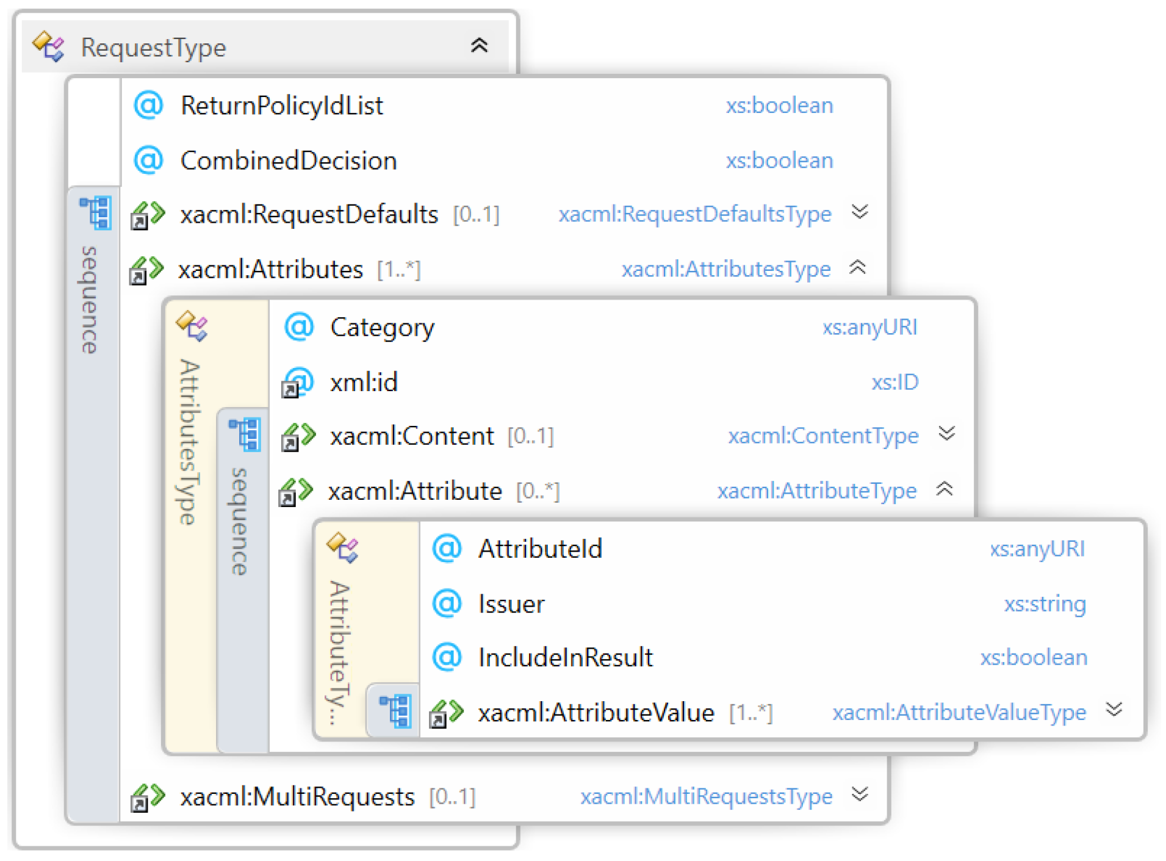Click the sequence icon inside AttributesType
Image resolution: width=1166 pixels, height=861 pixels.
pyautogui.click(x=245, y=434)
